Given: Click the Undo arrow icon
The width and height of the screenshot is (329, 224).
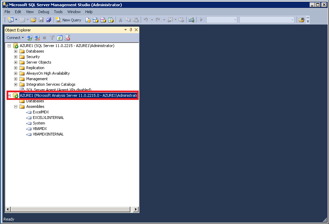Looking at the screenshot, I should 146,20.
